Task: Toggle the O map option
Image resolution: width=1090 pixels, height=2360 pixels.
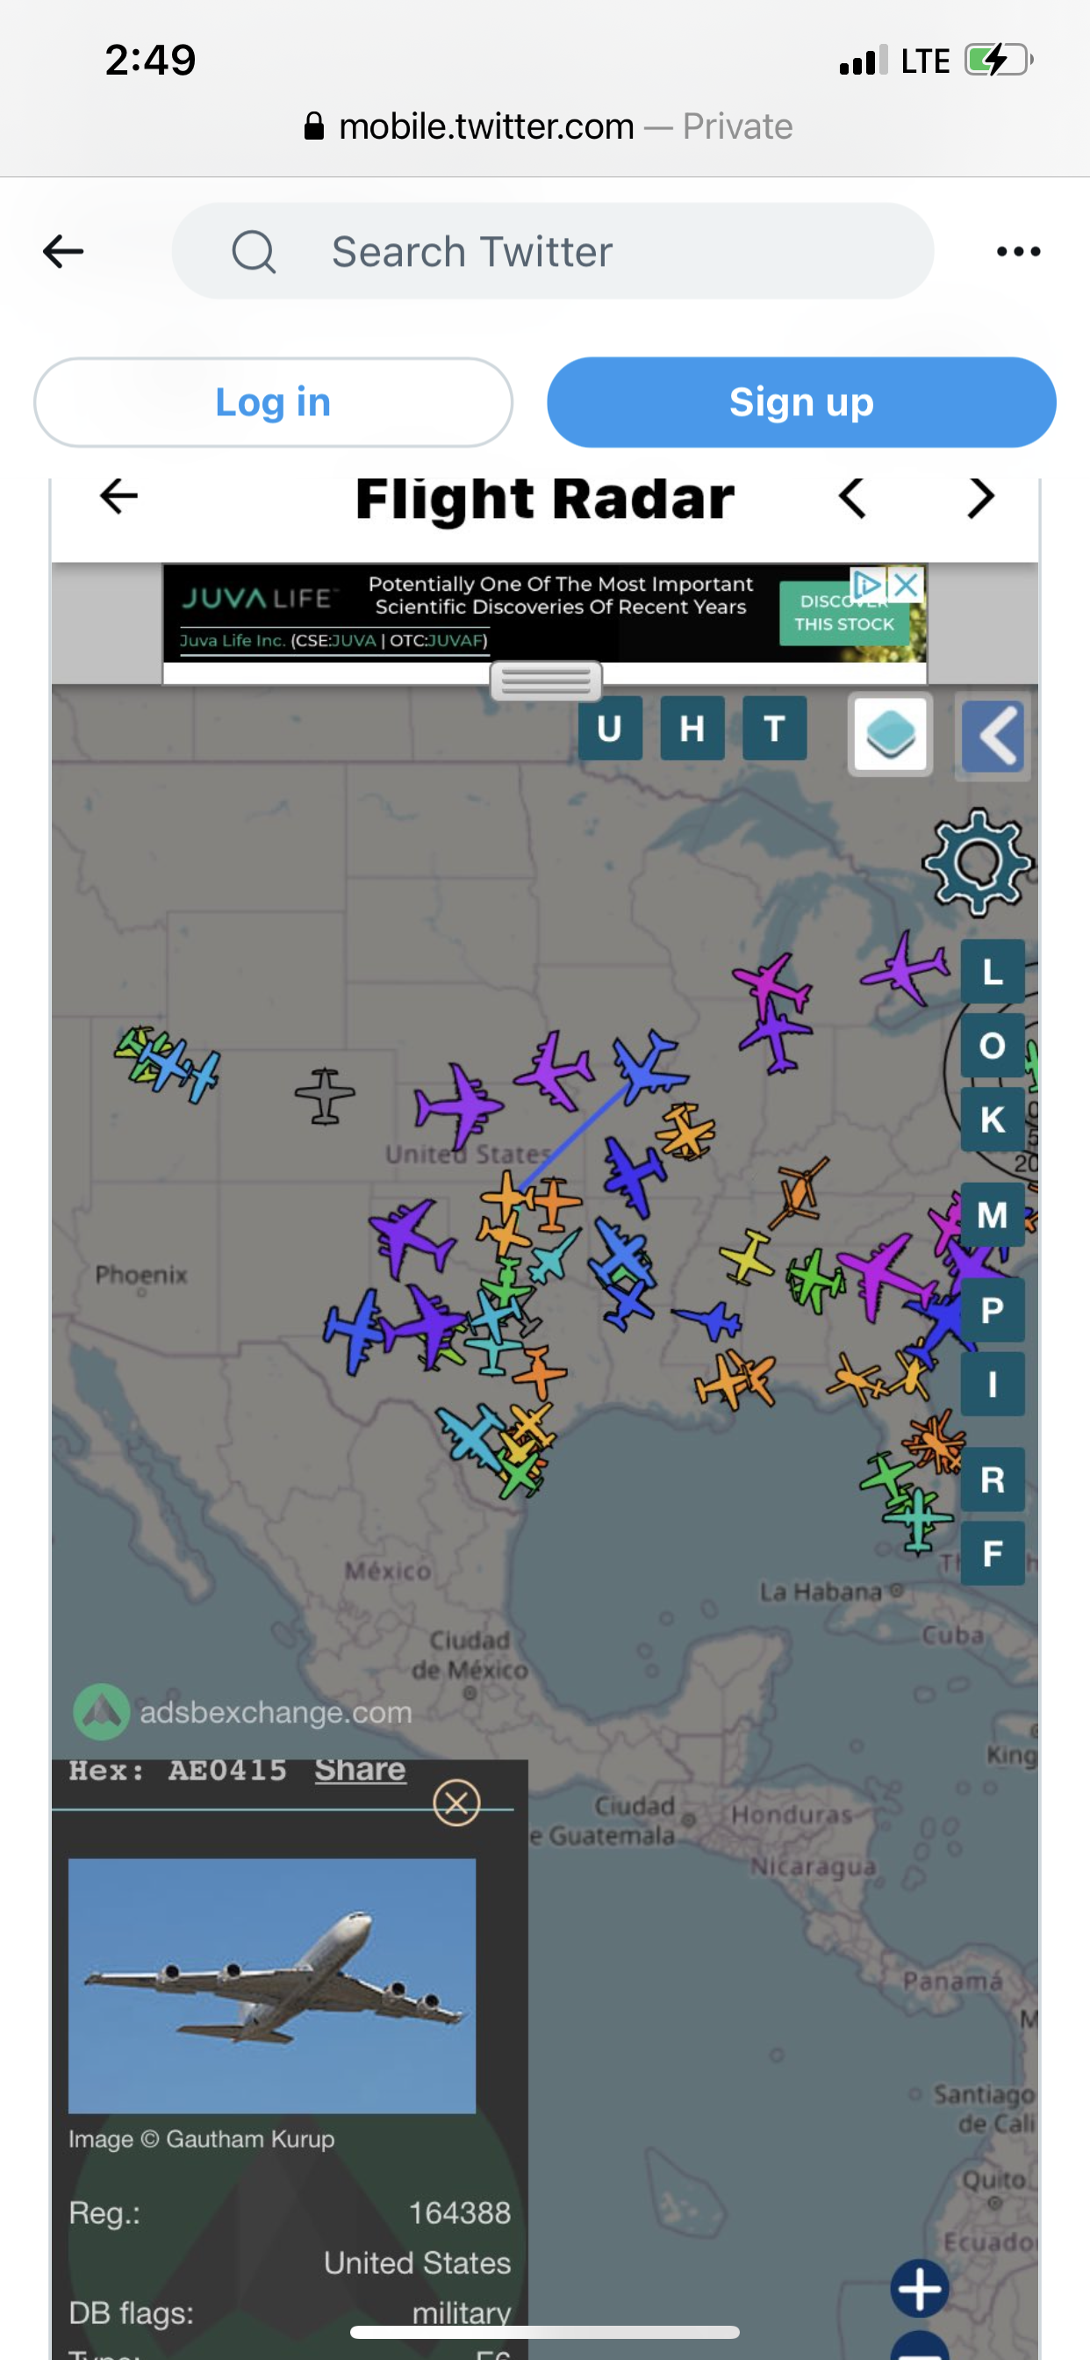Action: [x=993, y=1046]
